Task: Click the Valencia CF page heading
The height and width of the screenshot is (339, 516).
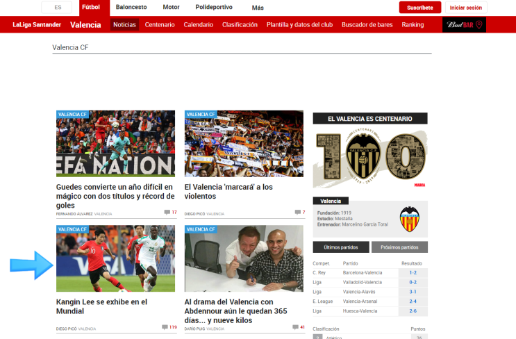Action: (x=70, y=47)
